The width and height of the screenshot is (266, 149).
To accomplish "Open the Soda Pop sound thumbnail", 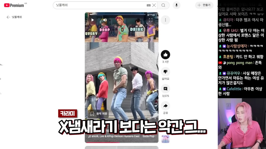I will [x=166, y=139].
